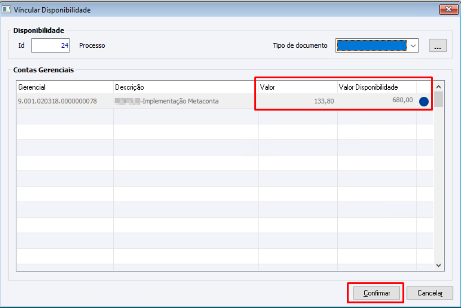The height and width of the screenshot is (308, 461).
Task: Select the 133,80 value cell
Action: (298, 101)
